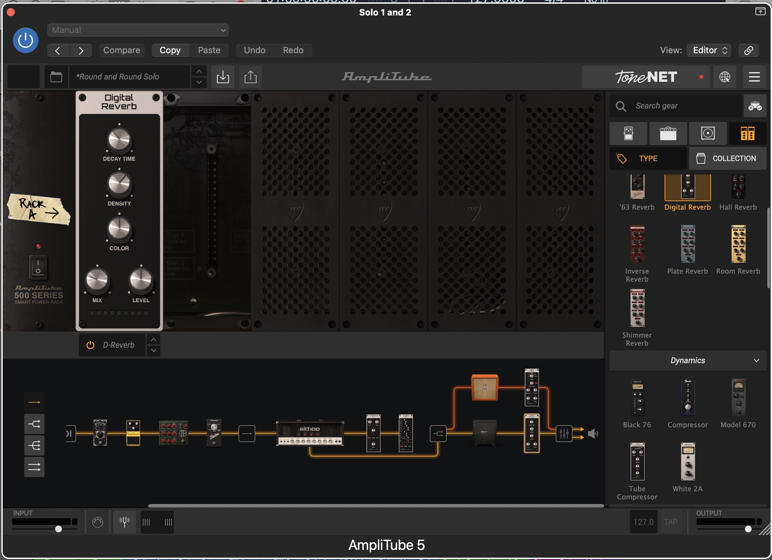This screenshot has width=772, height=560.
Task: Click the save preset download icon
Action: [x=223, y=77]
